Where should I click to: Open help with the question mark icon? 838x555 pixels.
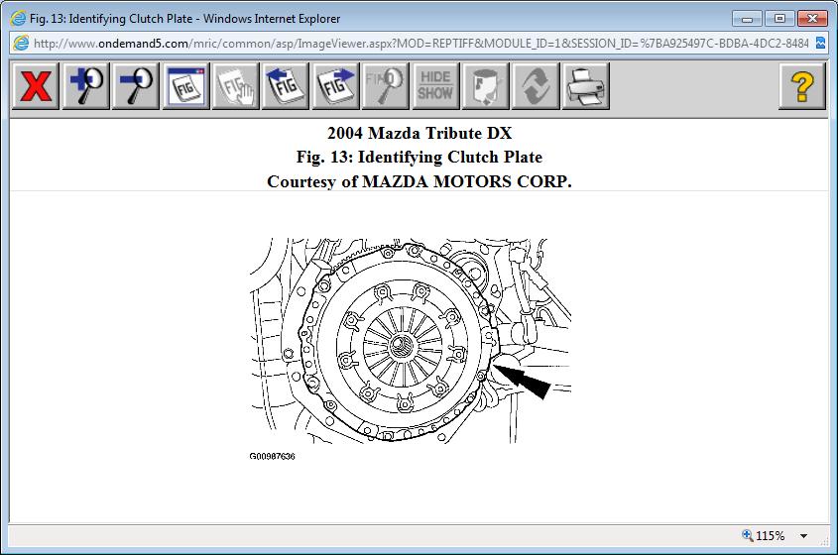point(802,86)
